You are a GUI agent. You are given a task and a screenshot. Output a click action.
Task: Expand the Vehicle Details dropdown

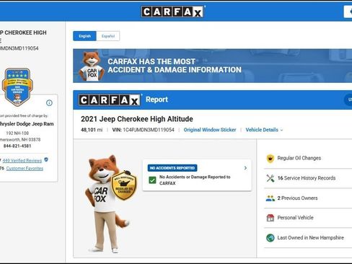pos(264,130)
